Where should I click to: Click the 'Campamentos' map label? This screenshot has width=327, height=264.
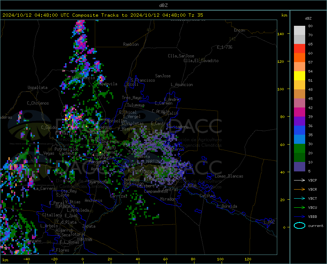[156, 191]
